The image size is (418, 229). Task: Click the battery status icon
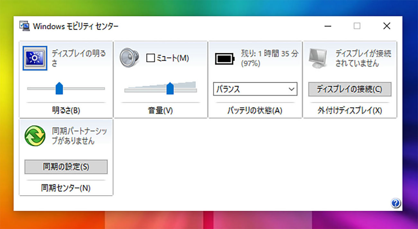click(x=225, y=59)
